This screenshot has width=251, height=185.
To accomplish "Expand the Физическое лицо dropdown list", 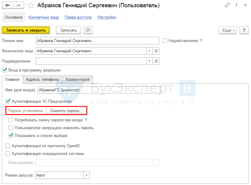I will point(150,51).
